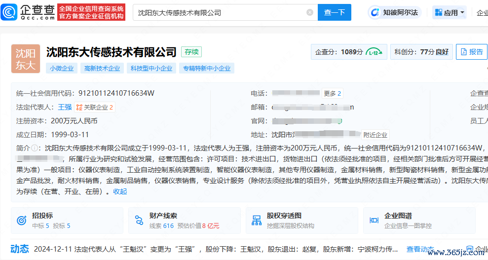Click 注册资本 200万元人民币 value
The width and height of the screenshot is (488, 260).
coord(74,121)
